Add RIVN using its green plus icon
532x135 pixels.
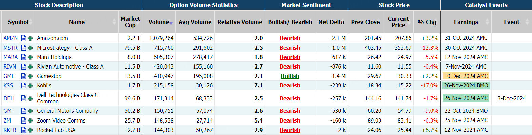tap(30, 67)
